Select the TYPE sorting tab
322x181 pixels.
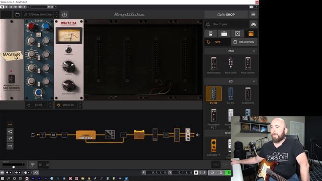(217, 42)
